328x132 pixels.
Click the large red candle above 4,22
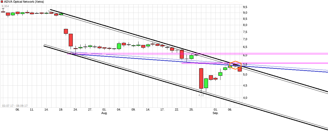click(201, 78)
